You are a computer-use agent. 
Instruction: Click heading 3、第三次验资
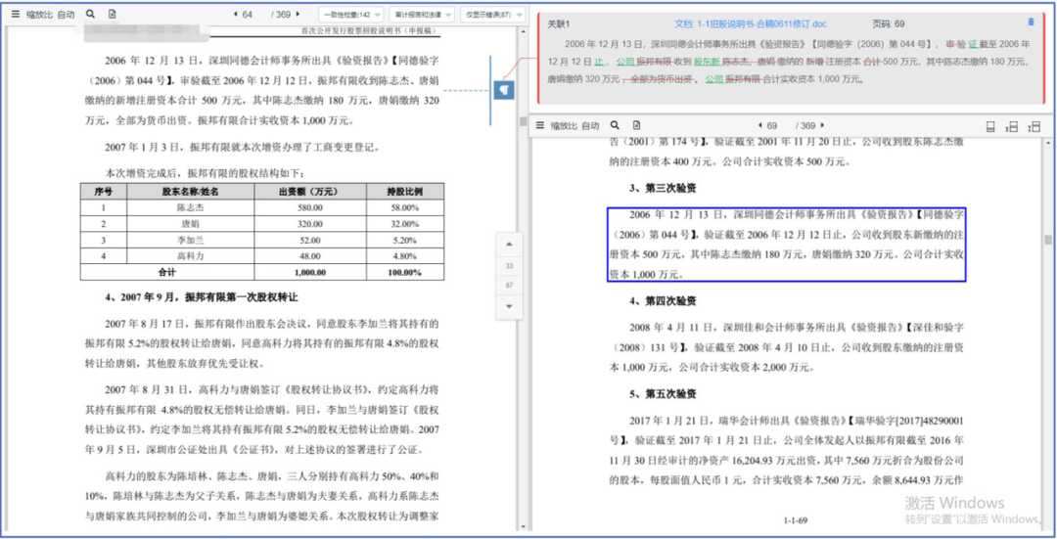663,189
